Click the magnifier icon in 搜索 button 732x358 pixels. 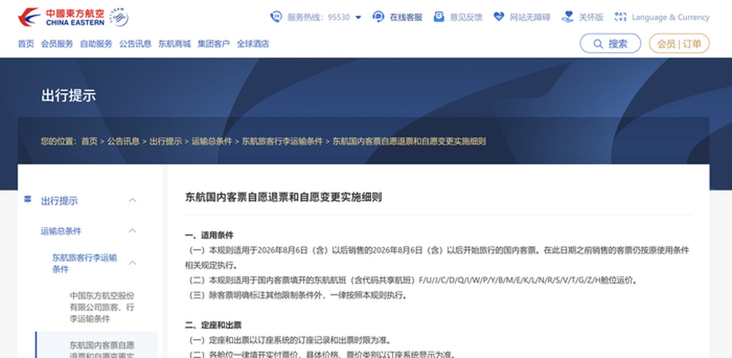coord(598,44)
